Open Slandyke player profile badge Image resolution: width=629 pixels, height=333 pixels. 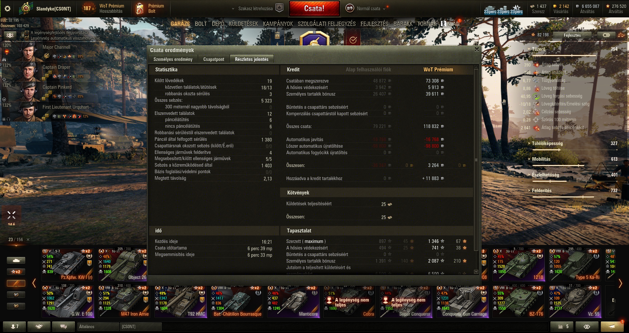(x=26, y=9)
